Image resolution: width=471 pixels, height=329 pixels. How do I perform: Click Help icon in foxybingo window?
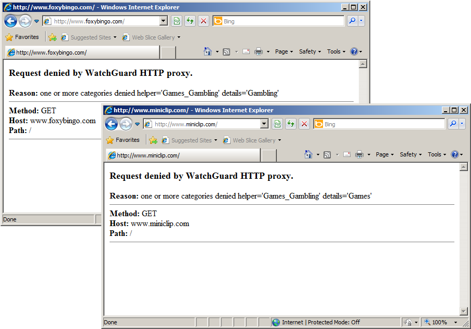(354, 51)
